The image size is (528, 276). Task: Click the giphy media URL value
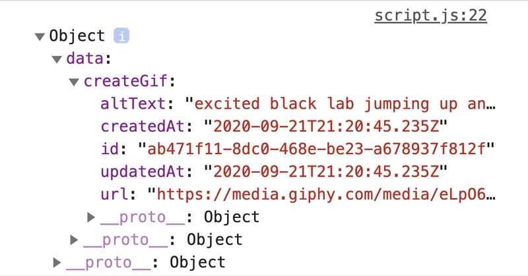click(x=321, y=194)
